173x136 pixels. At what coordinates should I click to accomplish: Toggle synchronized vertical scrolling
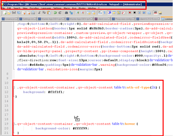tap(89, 13)
